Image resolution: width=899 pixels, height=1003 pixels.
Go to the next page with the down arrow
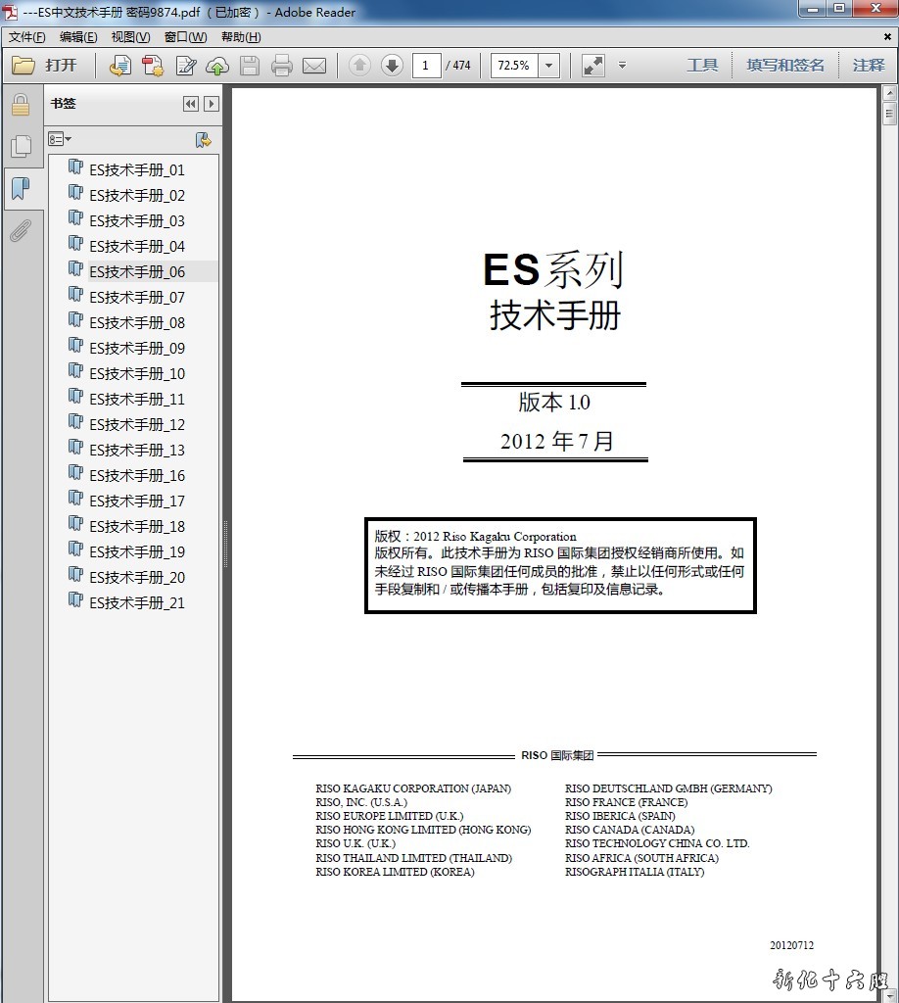(392, 66)
